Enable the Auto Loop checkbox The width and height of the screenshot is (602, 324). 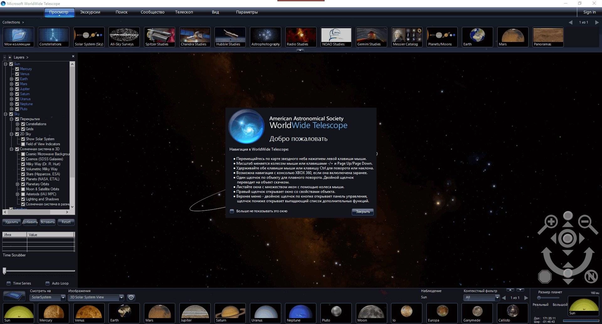coord(47,283)
